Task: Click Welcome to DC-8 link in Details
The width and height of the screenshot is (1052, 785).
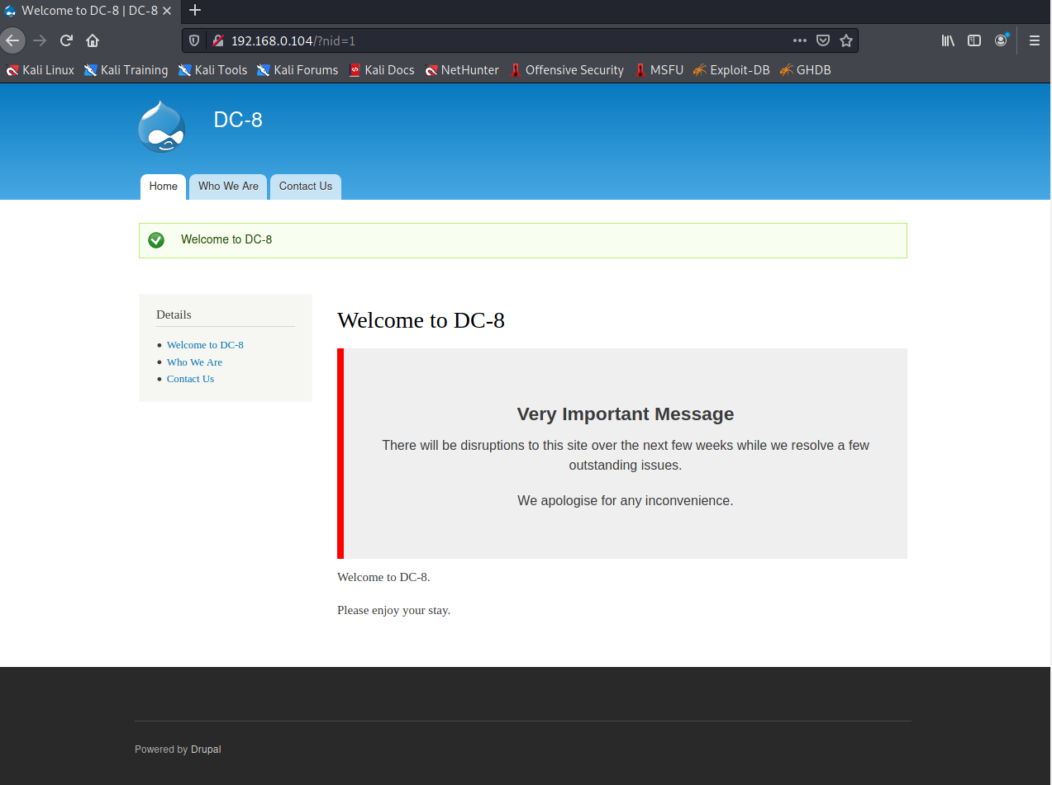Action: (x=205, y=345)
